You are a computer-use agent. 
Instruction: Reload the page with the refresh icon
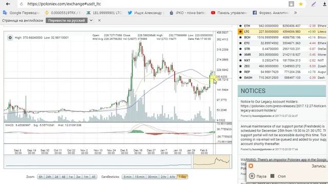click(22, 4)
